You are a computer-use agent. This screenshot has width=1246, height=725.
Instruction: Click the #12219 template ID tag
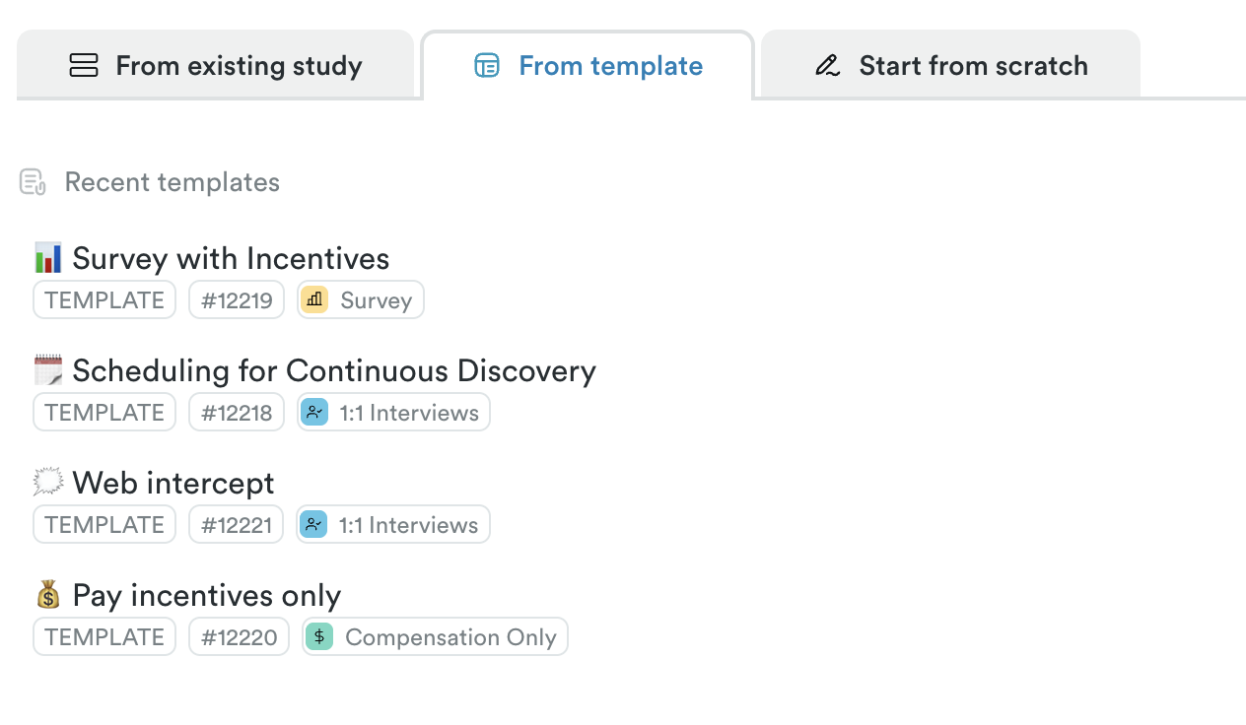pos(237,300)
